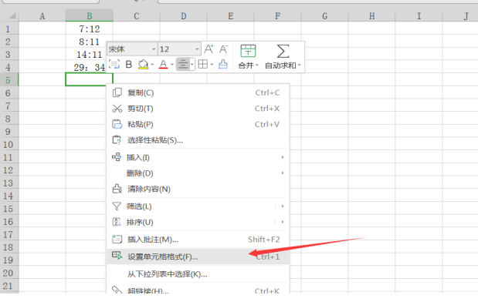Viewport: 478px width, 302px height.
Task: Click the wrap text icon in mini toolbar
Action: tap(114, 64)
